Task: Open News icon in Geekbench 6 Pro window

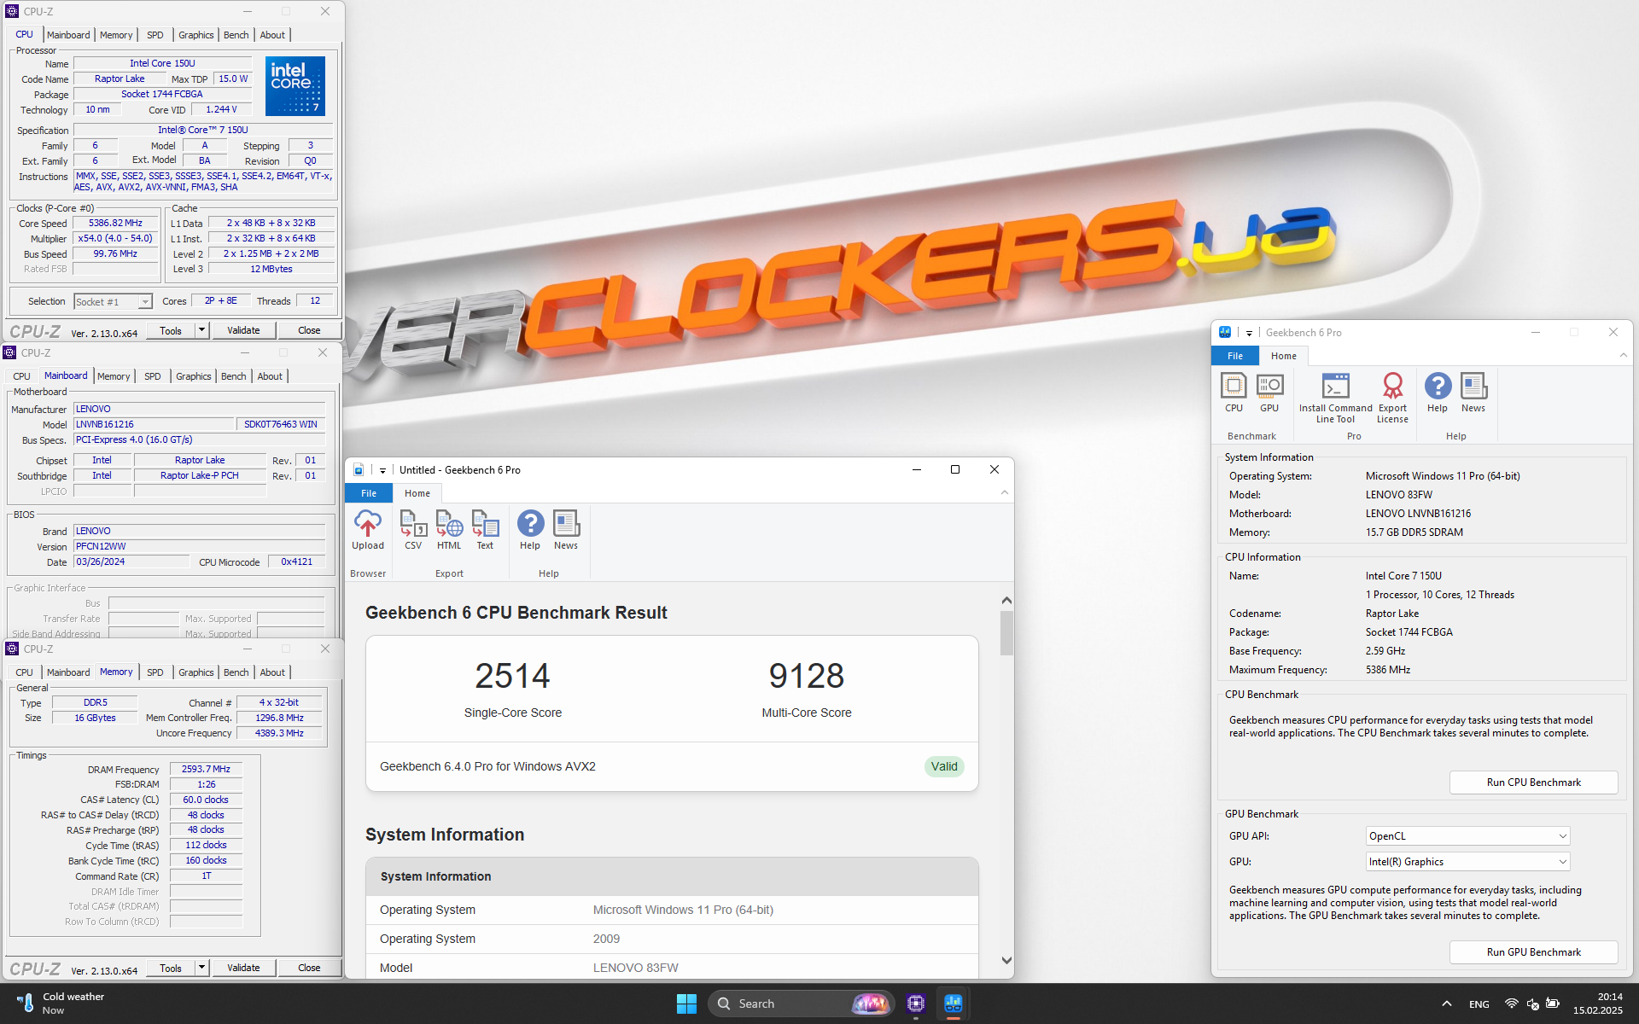Action: (x=1473, y=393)
